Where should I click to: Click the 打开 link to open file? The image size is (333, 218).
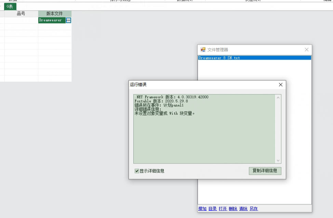point(223,208)
